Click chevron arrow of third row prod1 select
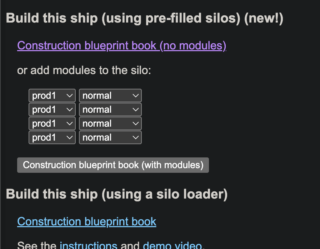 click(70, 123)
